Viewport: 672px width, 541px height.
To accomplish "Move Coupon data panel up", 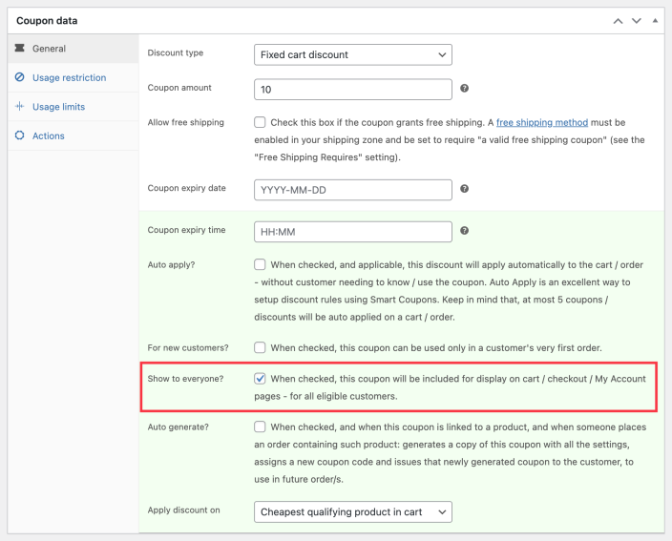I will pyautogui.click(x=619, y=20).
